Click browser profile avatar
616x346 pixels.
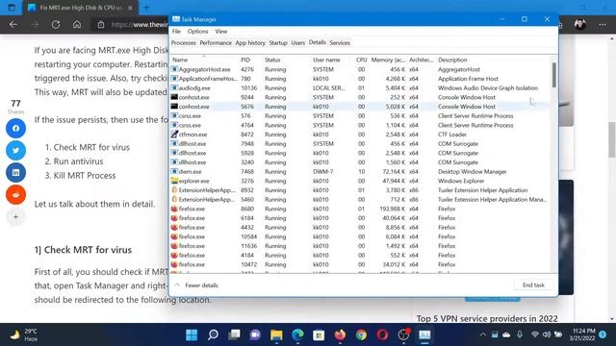point(579,25)
